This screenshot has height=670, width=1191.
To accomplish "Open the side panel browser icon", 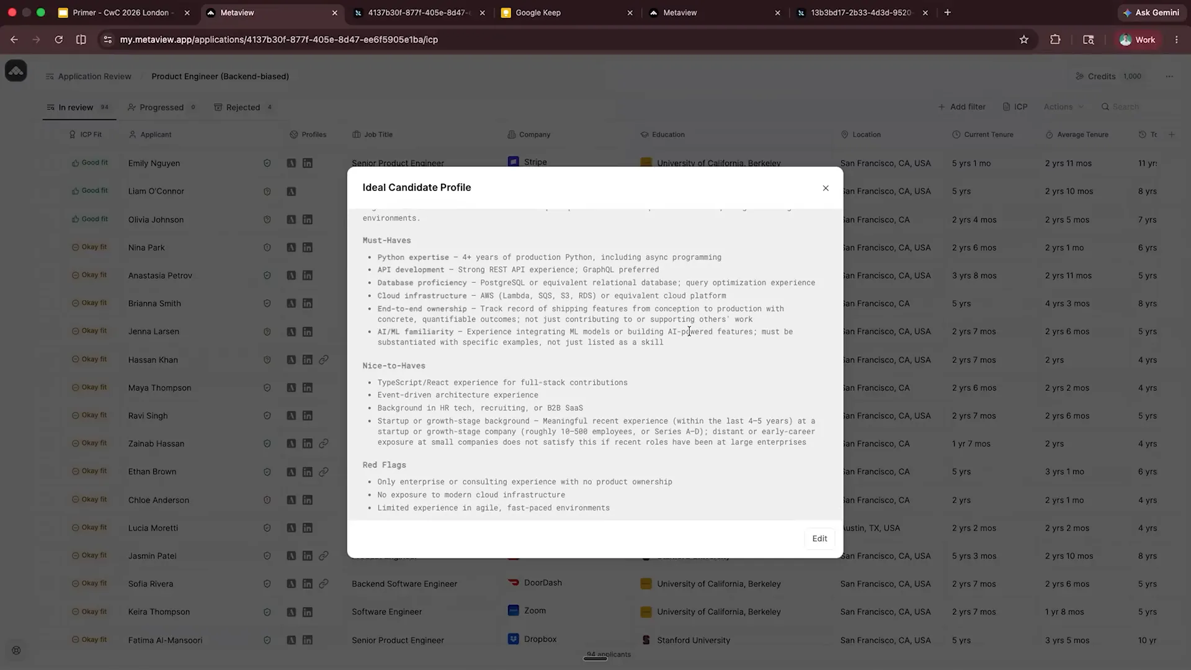I will point(1088,40).
